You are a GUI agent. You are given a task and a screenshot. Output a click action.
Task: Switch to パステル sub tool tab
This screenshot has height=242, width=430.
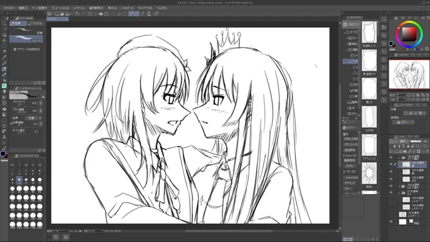point(35,23)
